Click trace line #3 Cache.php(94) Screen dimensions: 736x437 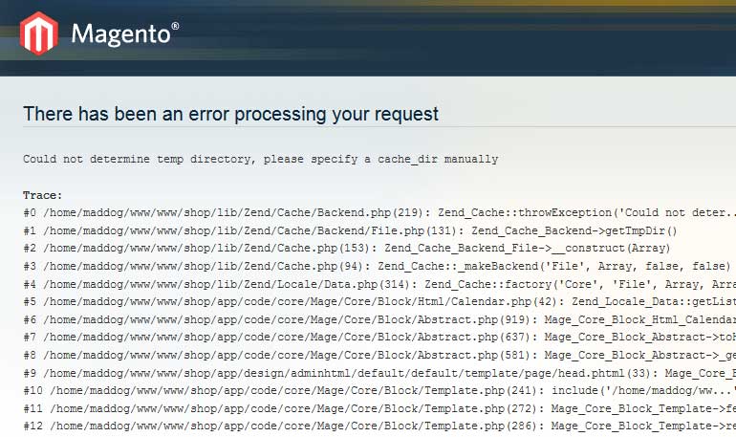click(377, 266)
